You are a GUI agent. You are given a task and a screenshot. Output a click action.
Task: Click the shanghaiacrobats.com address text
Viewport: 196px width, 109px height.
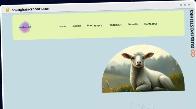click(31, 9)
